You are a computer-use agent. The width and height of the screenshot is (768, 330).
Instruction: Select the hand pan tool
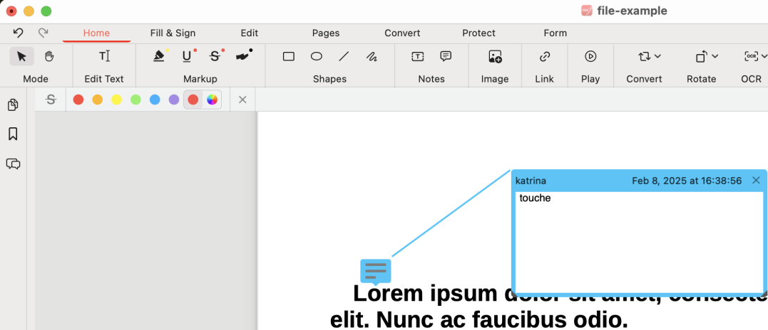(49, 56)
